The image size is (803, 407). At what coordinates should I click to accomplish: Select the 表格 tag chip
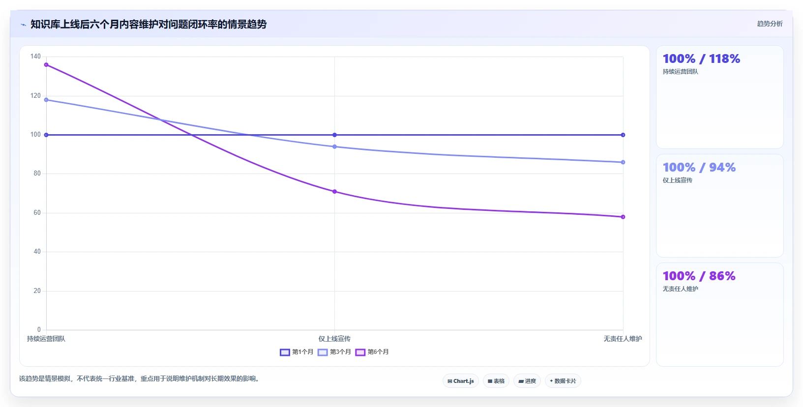click(x=496, y=381)
